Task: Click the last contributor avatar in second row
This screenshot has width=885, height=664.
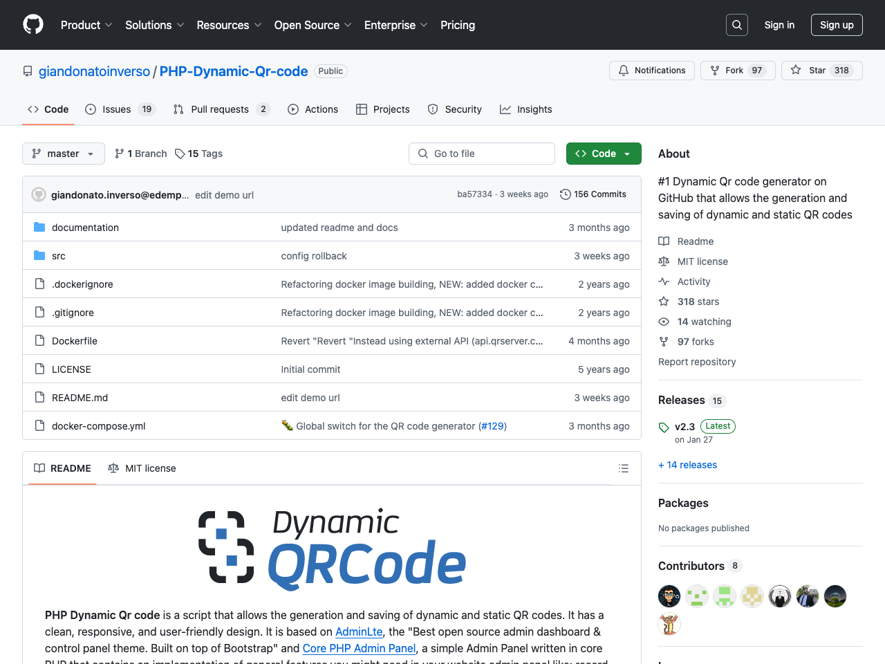Action: click(669, 625)
